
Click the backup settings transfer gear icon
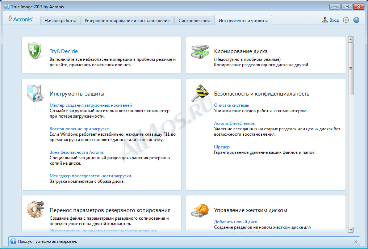[35, 209]
